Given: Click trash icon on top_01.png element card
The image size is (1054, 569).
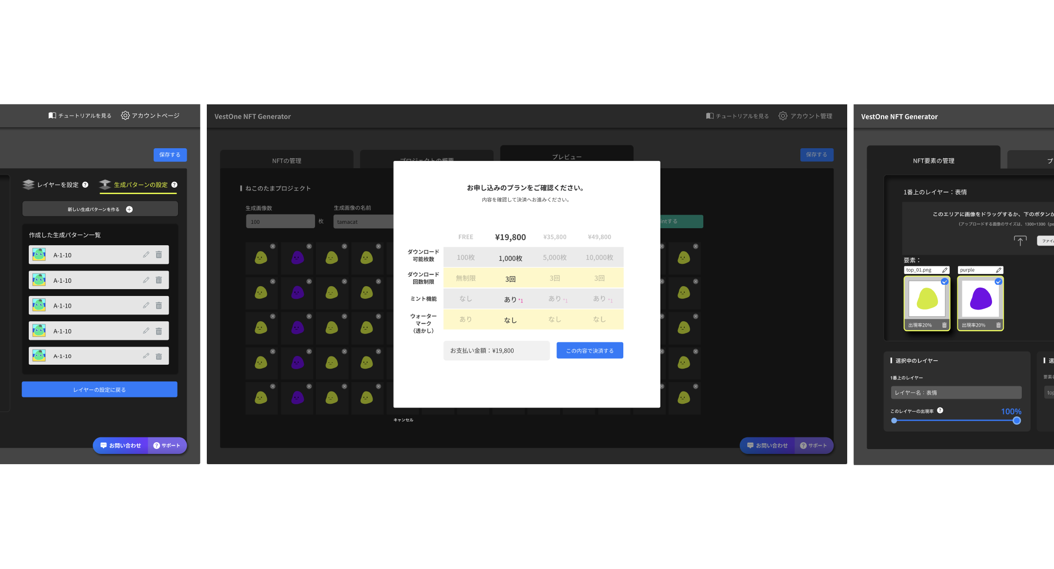Looking at the screenshot, I should (944, 325).
